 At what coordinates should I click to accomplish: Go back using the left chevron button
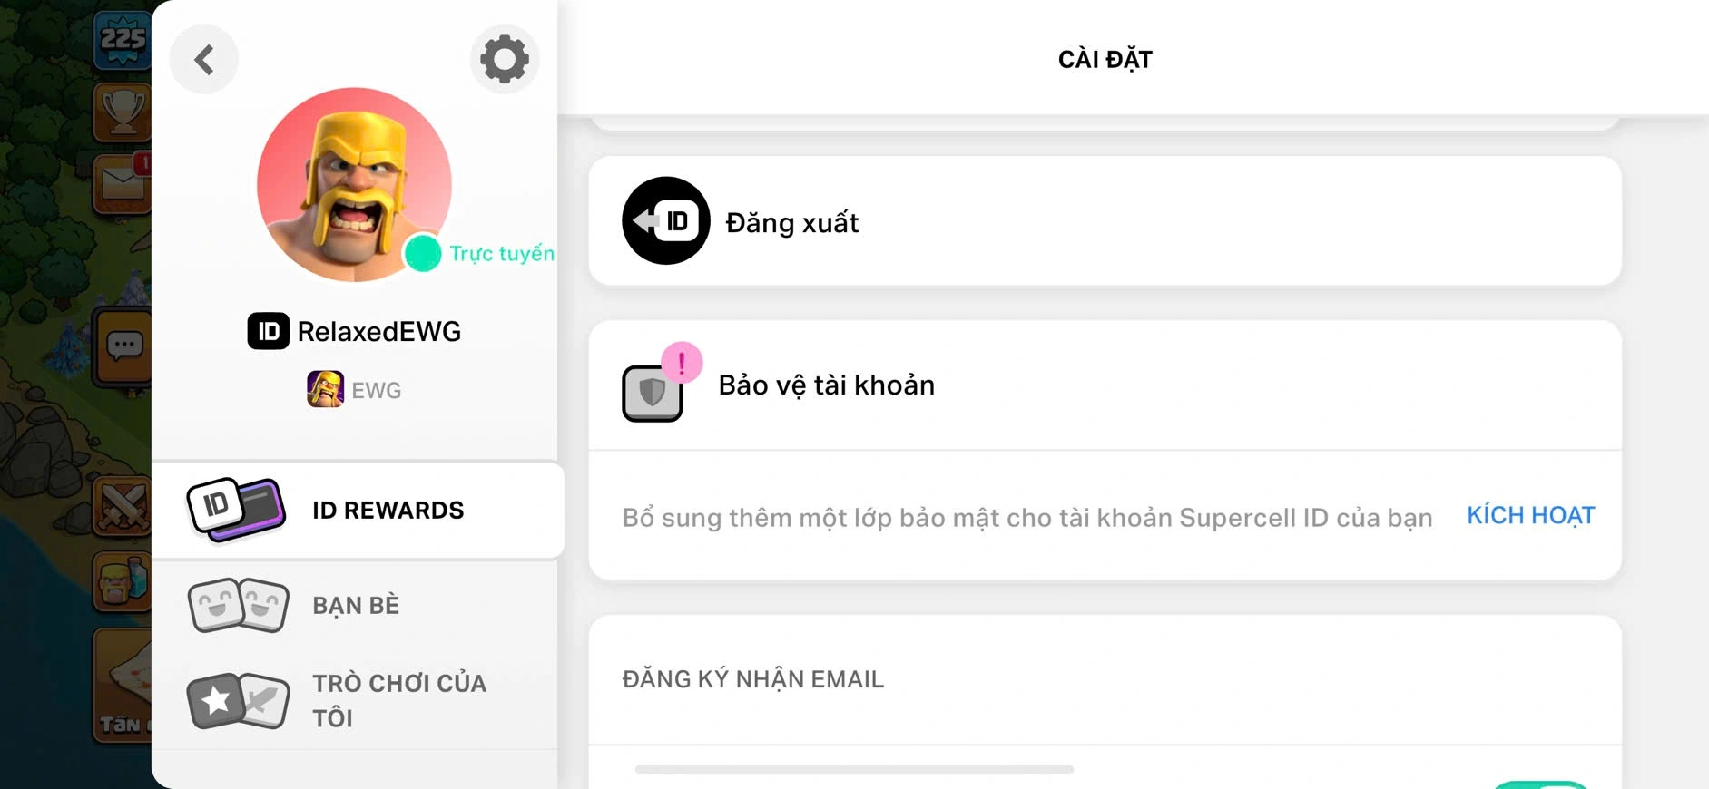[x=204, y=60]
